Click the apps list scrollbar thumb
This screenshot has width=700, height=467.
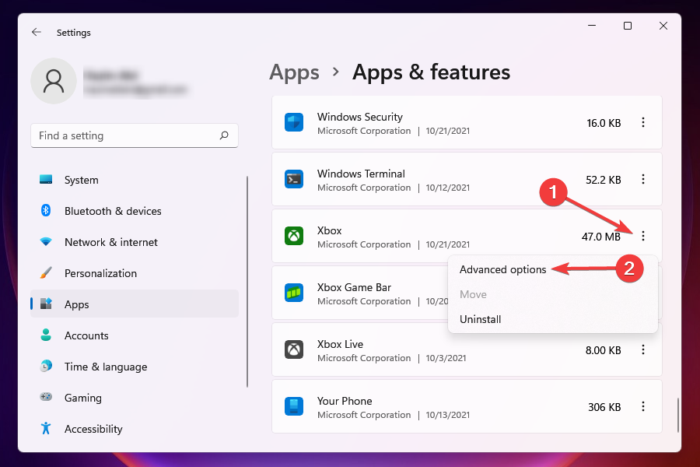pos(678,415)
